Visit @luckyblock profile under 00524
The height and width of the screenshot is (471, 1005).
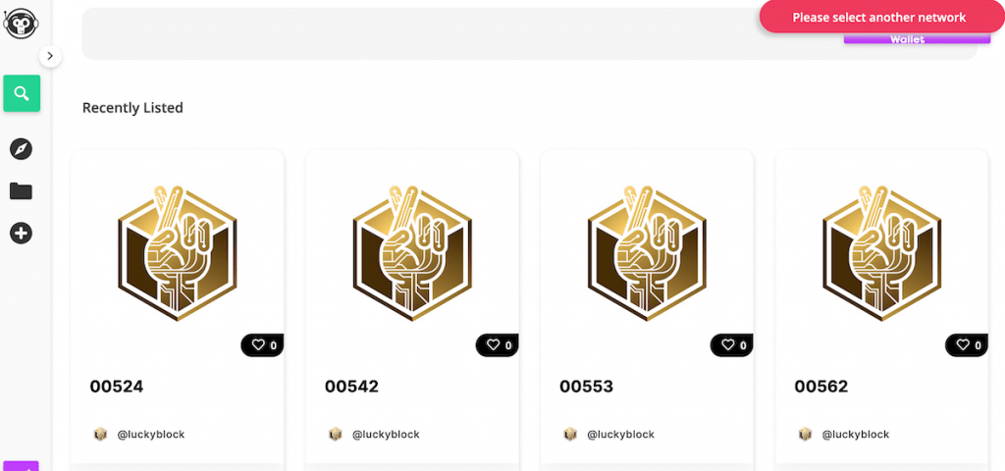point(151,435)
